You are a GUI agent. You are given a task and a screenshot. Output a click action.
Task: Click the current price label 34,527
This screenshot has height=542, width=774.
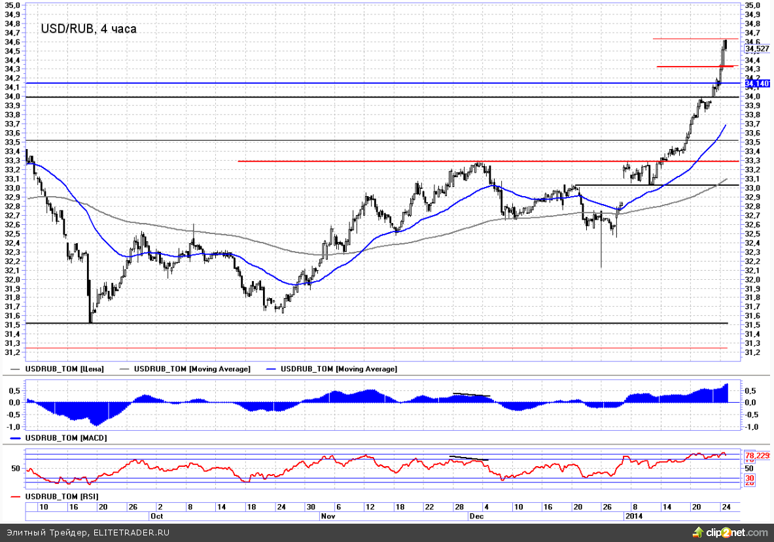(x=756, y=49)
